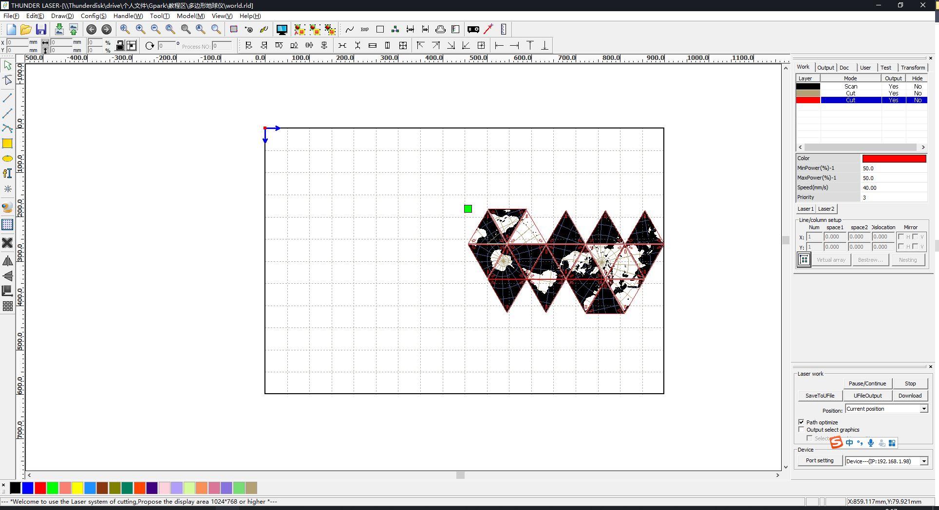Image resolution: width=939 pixels, height=510 pixels.
Task: Toggle the Path optimize checkbox
Action: (x=801, y=422)
